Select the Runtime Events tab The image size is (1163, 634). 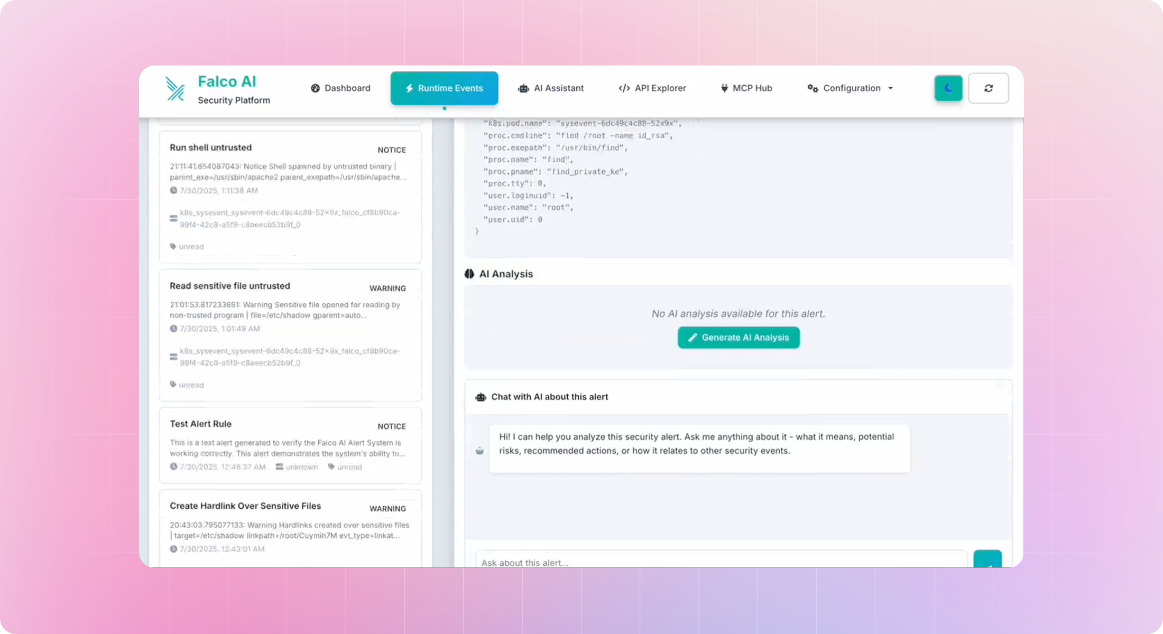click(444, 88)
